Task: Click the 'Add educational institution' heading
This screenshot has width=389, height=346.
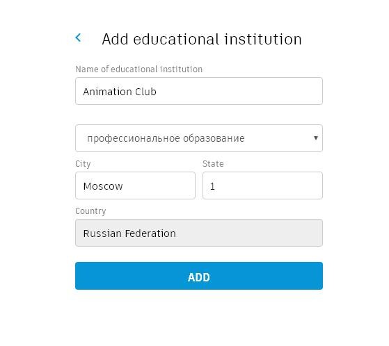Action: pyautogui.click(x=202, y=39)
